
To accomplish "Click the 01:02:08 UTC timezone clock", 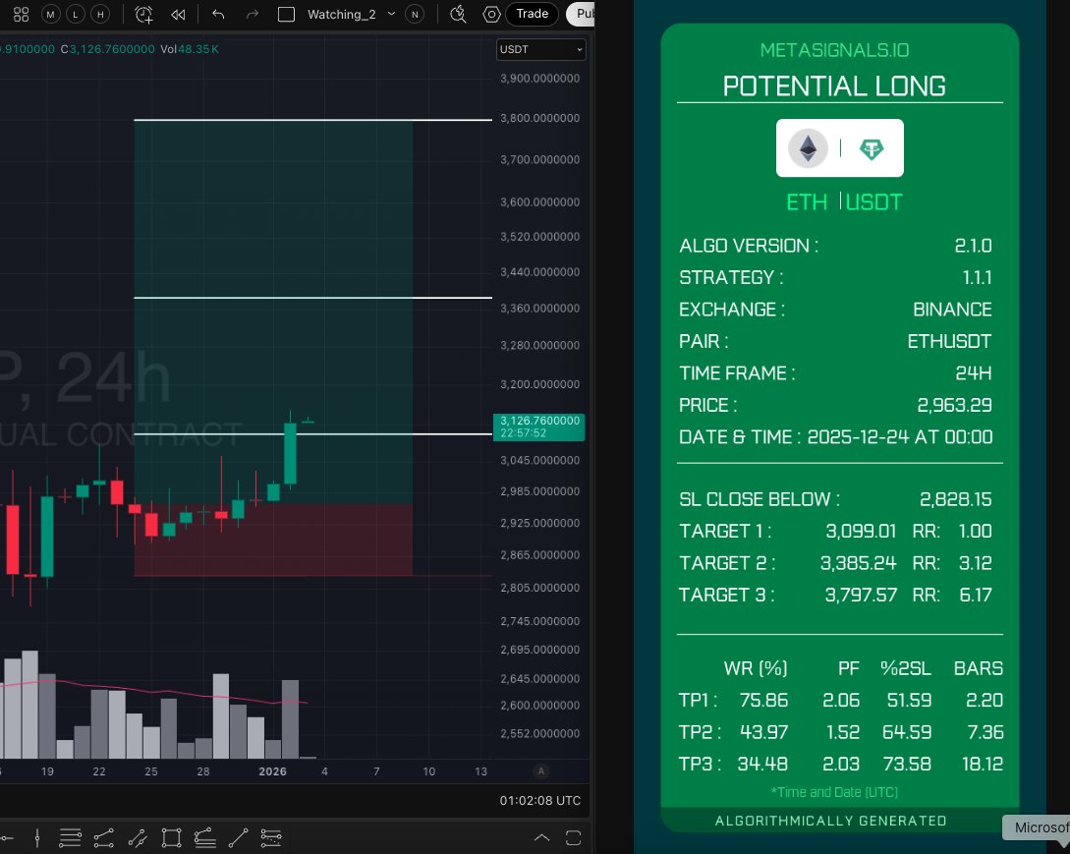I will [x=539, y=801].
